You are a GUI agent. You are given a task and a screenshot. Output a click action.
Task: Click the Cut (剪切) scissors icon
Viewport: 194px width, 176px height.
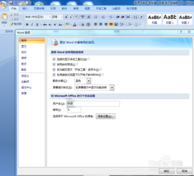(x=12, y=15)
